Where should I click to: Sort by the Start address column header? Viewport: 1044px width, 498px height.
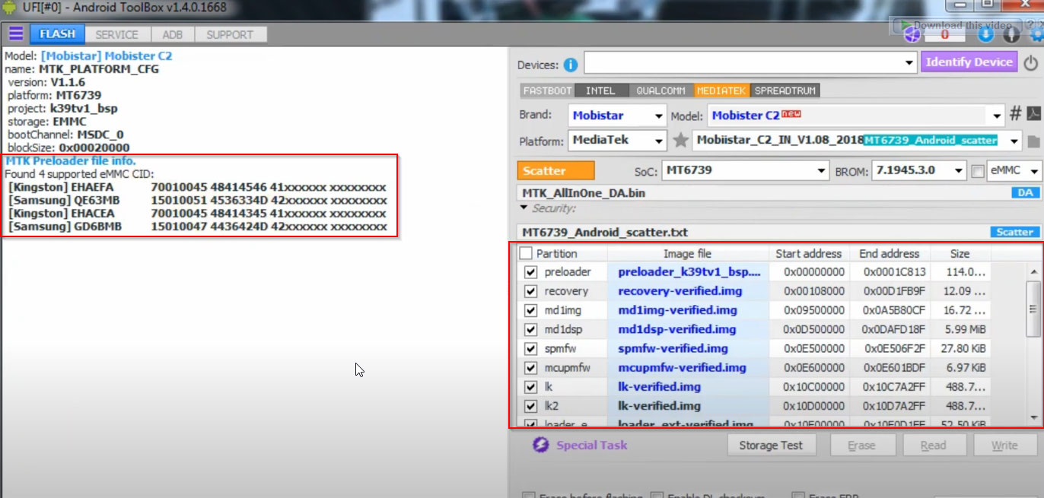point(809,253)
